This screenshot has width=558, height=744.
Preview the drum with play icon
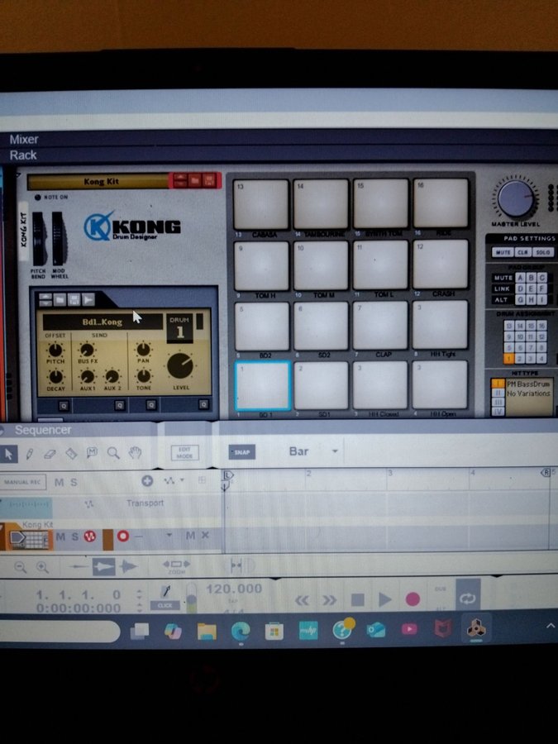click(88, 299)
